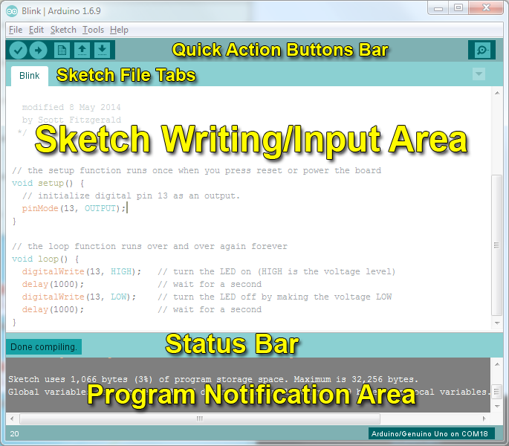Click the 'void loop() {' line

[x=45, y=259]
